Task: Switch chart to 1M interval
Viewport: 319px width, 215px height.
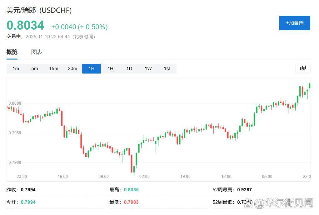Action: [167, 69]
